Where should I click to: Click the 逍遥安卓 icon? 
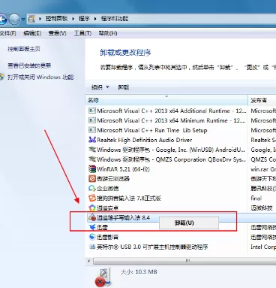[92, 208]
